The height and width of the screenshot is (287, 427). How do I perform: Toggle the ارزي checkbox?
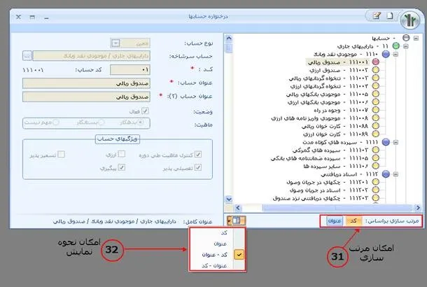pyautogui.click(x=122, y=154)
